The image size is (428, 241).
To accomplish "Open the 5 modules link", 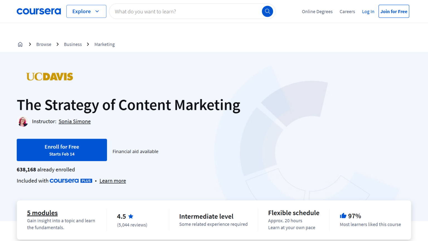I will tap(42, 213).
